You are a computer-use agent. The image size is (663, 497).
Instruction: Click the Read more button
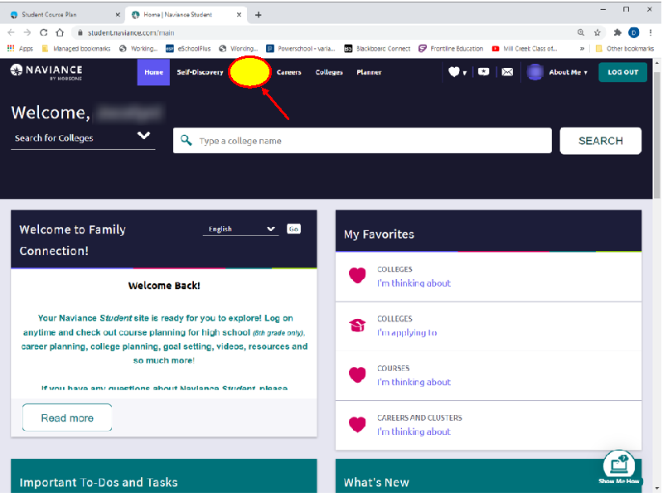(67, 417)
